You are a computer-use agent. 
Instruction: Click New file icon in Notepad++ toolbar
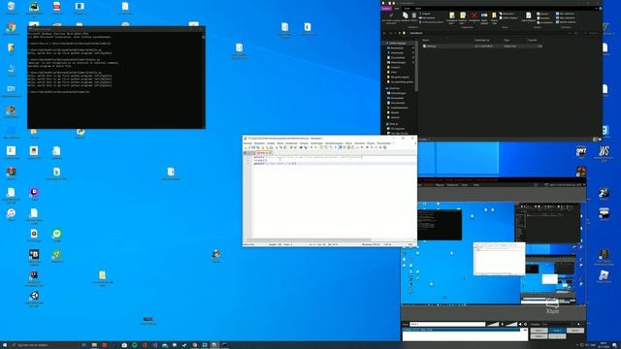coord(245,147)
